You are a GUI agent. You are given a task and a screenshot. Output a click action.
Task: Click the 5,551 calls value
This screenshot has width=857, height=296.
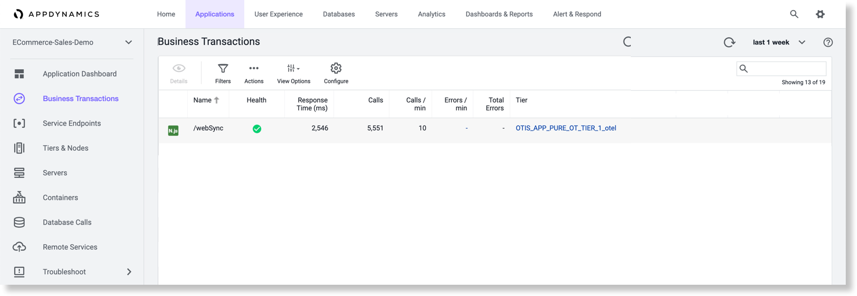(375, 128)
